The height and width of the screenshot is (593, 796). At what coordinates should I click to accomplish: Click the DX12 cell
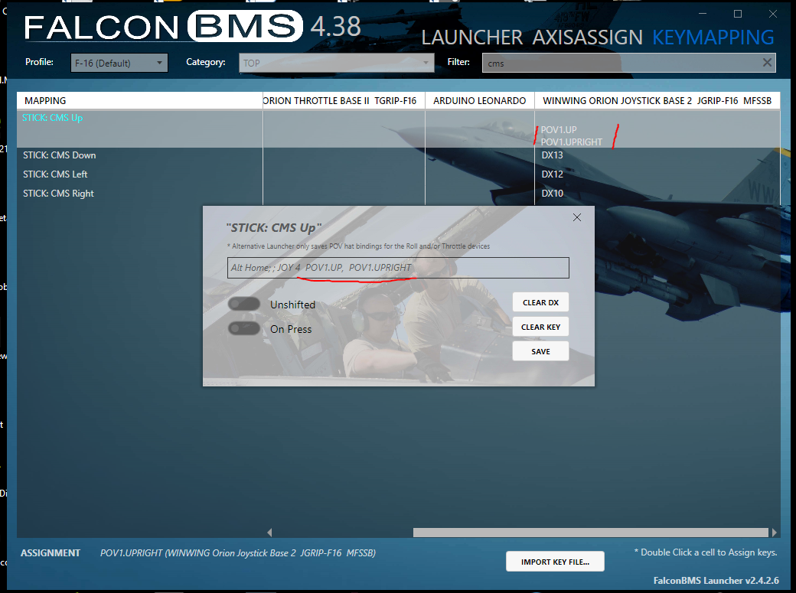(553, 174)
